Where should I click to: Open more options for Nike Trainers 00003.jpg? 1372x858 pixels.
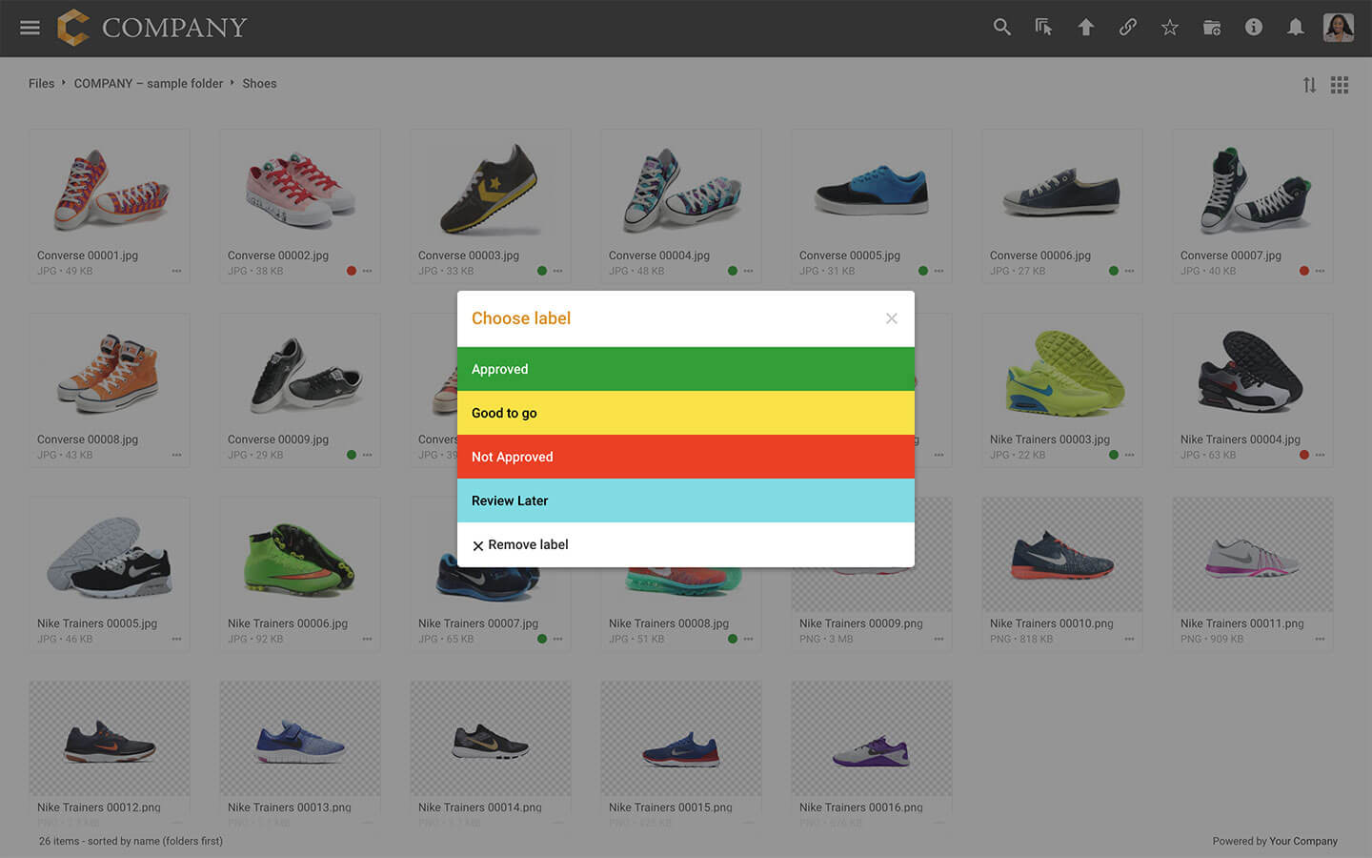tap(1129, 455)
